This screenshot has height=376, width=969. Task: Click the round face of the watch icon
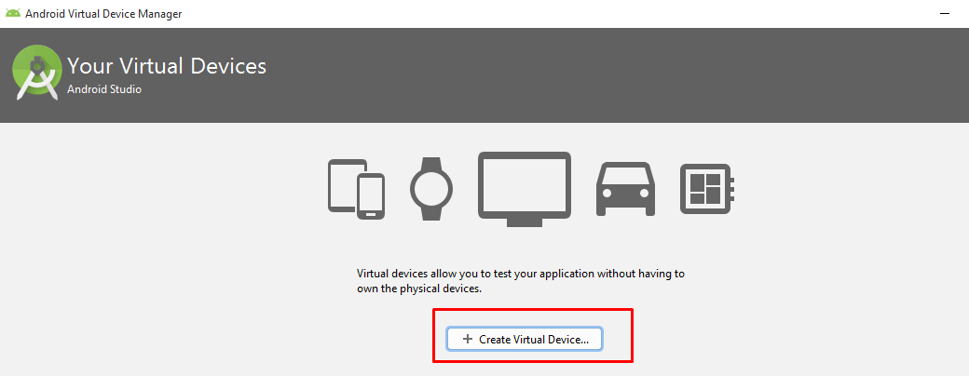click(430, 188)
